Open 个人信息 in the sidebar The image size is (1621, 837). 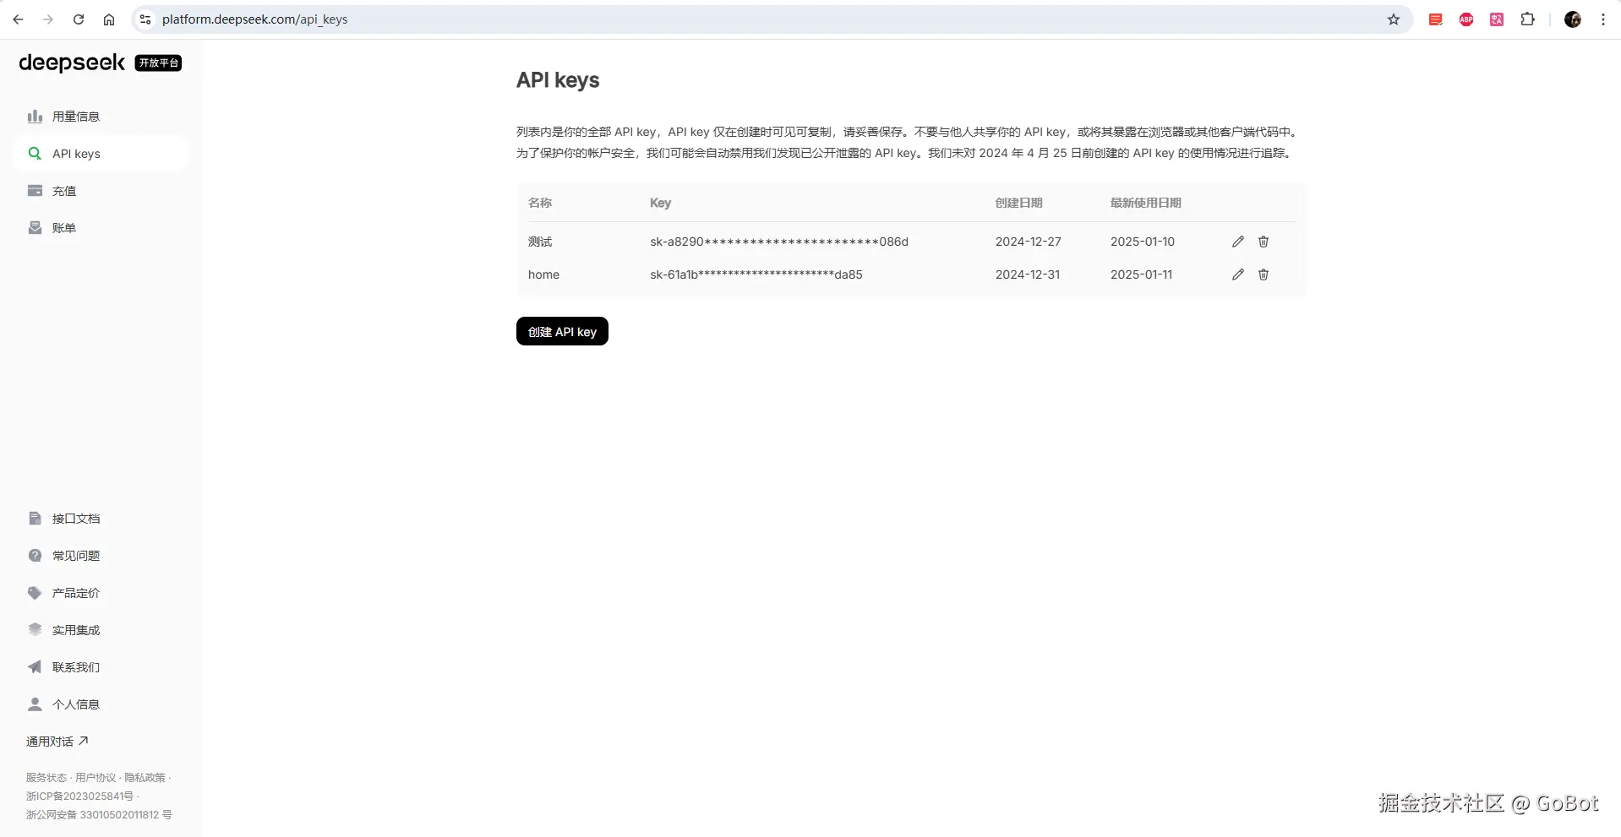101,704
